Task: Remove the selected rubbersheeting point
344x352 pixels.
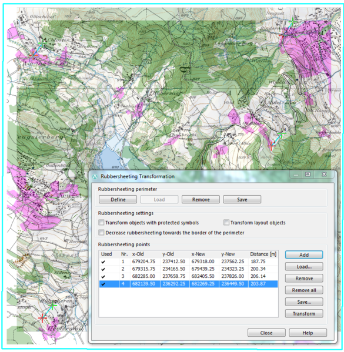Action: click(x=304, y=279)
